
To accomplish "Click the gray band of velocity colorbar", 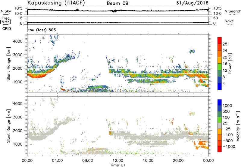I will 220,126.
